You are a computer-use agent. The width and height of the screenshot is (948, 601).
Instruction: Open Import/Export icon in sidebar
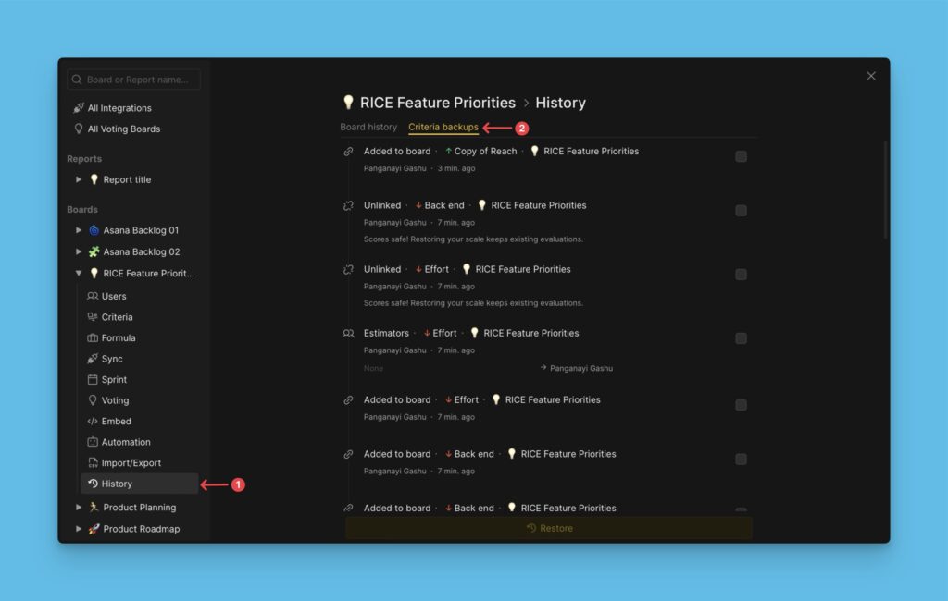[x=93, y=463]
